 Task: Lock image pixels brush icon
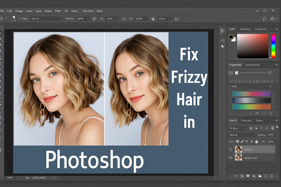[x=242, y=141]
